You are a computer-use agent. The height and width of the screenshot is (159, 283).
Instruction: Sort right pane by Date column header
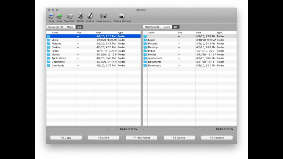pos(206,33)
